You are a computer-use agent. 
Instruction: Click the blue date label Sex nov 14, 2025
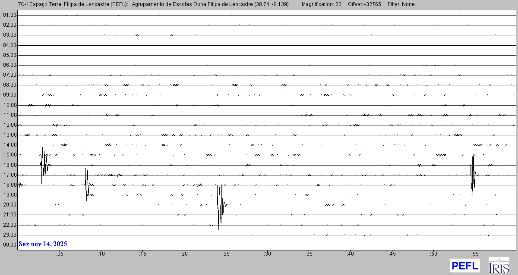point(43,244)
